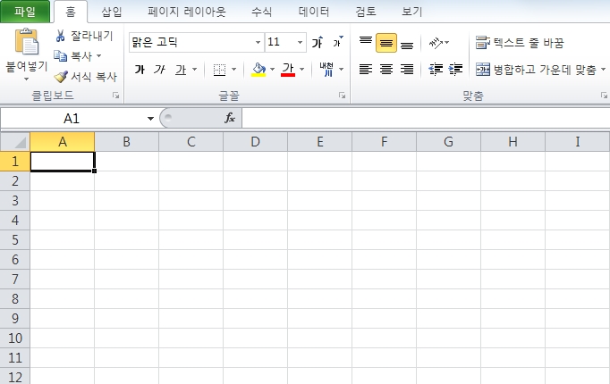
Task: Align text right
Action: (x=407, y=69)
